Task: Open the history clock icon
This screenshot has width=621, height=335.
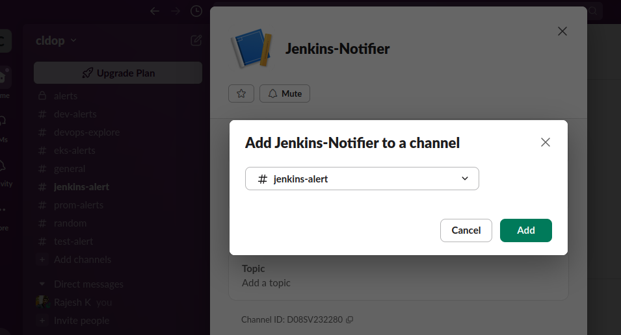Action: pyautogui.click(x=196, y=11)
